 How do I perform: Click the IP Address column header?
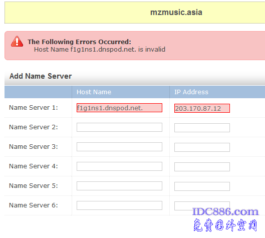tap(191, 92)
